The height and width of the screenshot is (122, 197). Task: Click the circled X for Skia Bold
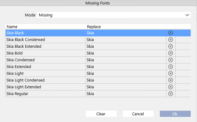[170, 53]
